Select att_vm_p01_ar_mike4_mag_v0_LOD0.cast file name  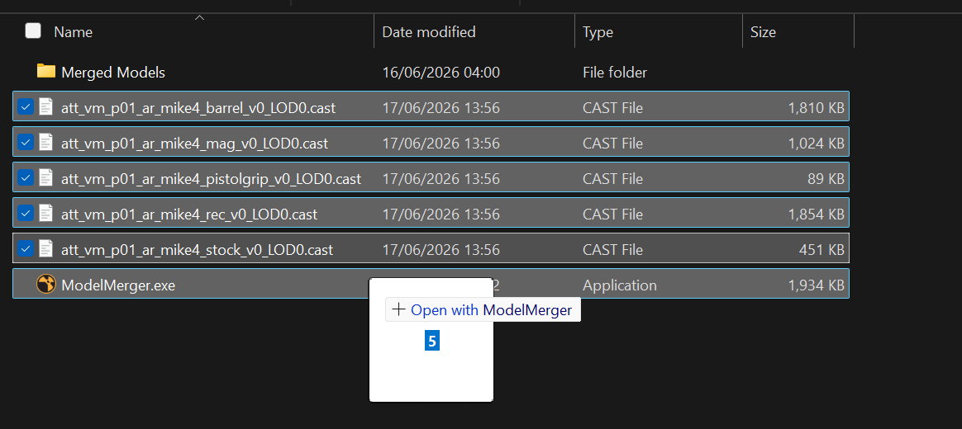(x=194, y=144)
